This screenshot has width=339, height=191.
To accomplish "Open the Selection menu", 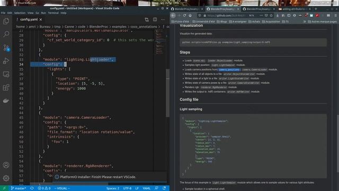I will [x=20, y=13].
